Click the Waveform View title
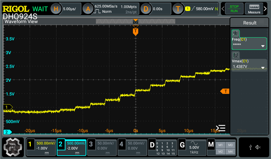The width and height of the screenshot is (271, 159). (21, 22)
